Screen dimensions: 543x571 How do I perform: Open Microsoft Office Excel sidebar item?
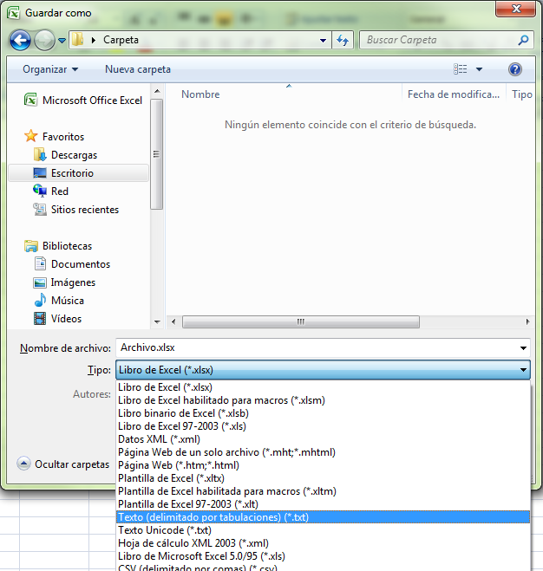92,101
